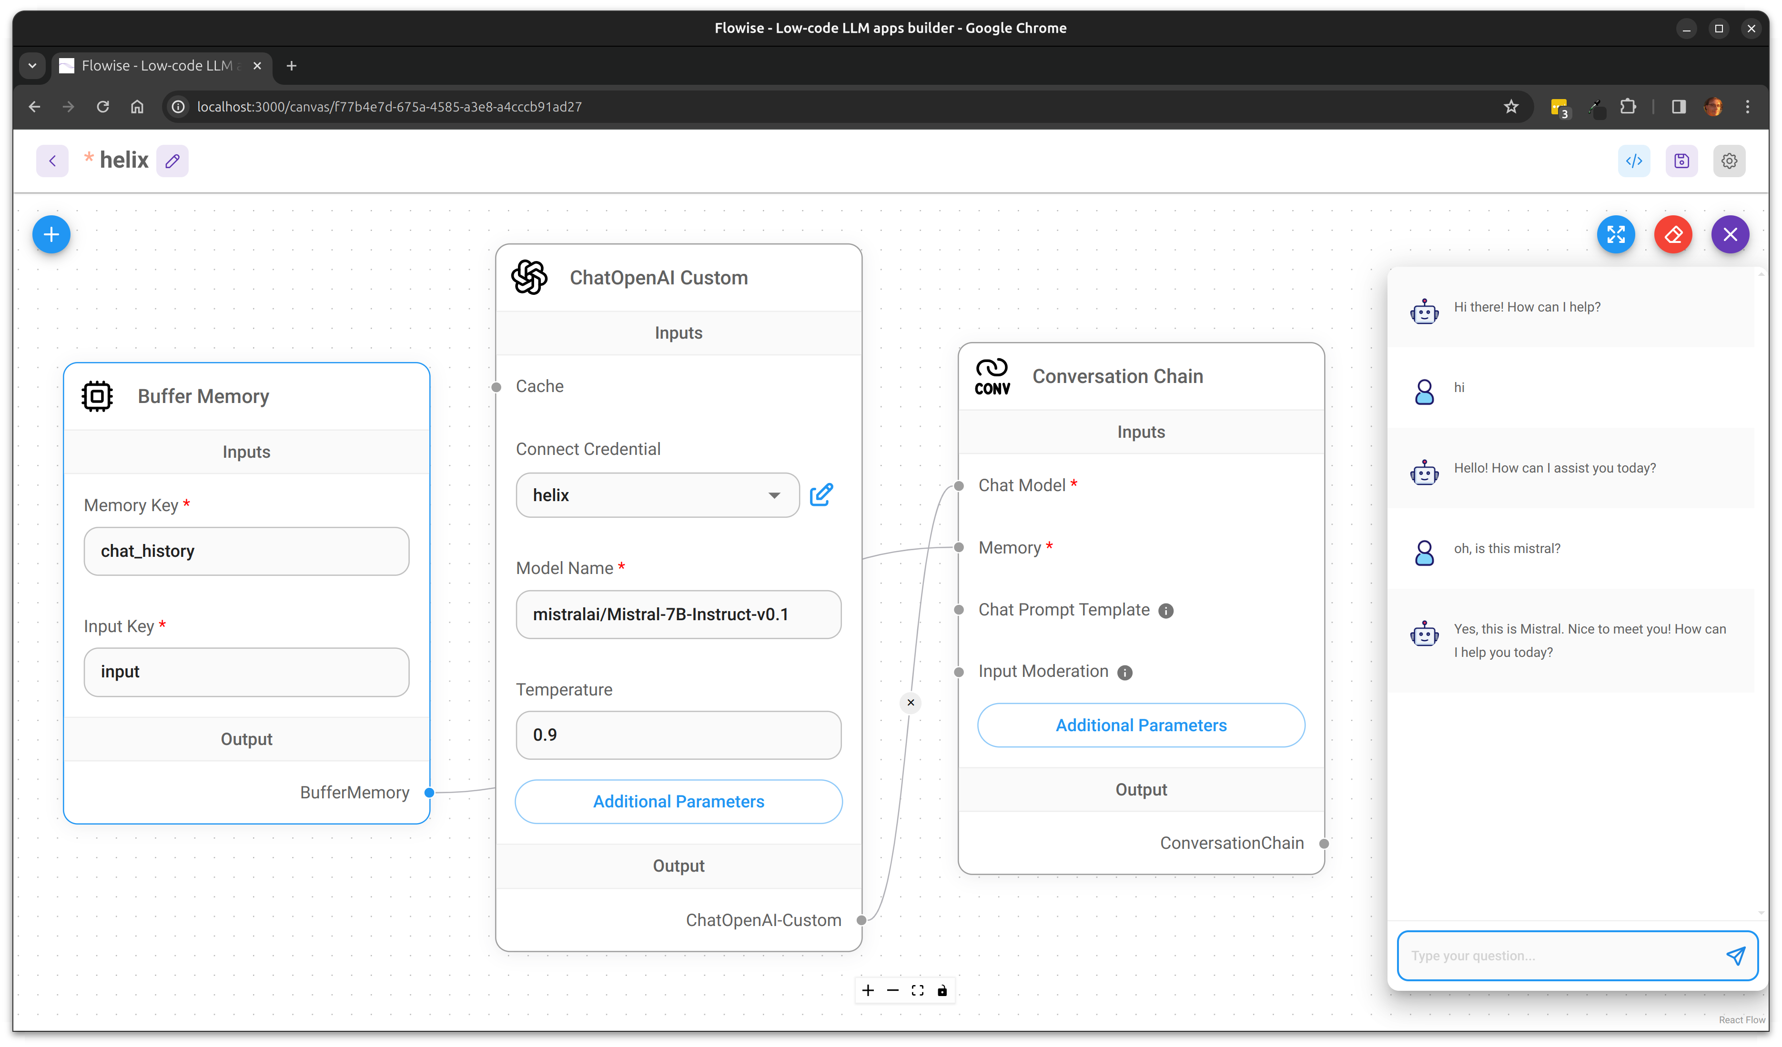
Task: Bookmark this page with star icon
Action: click(1511, 107)
